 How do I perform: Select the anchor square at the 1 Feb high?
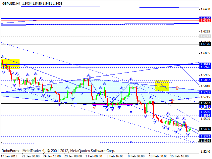point(88,79)
